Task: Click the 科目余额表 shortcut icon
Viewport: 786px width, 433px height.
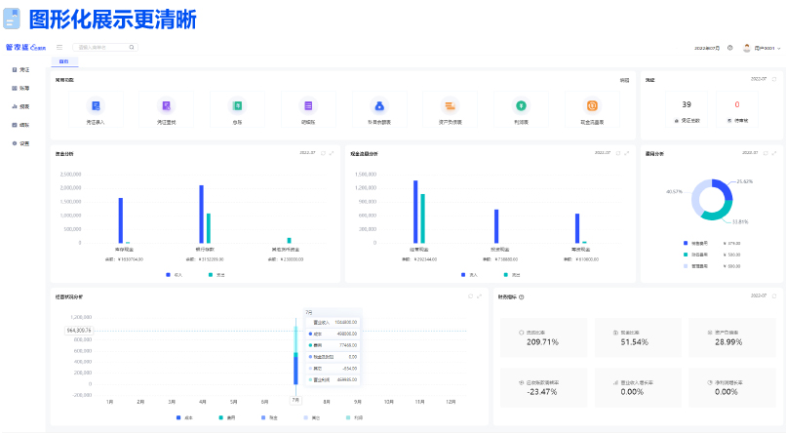Action: (x=379, y=105)
